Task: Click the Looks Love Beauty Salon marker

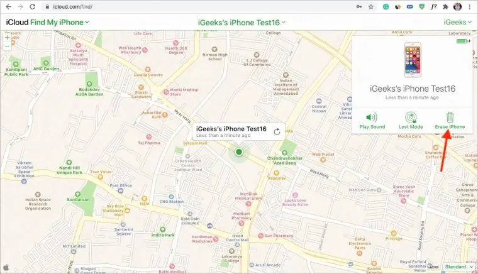Action: 295,195
